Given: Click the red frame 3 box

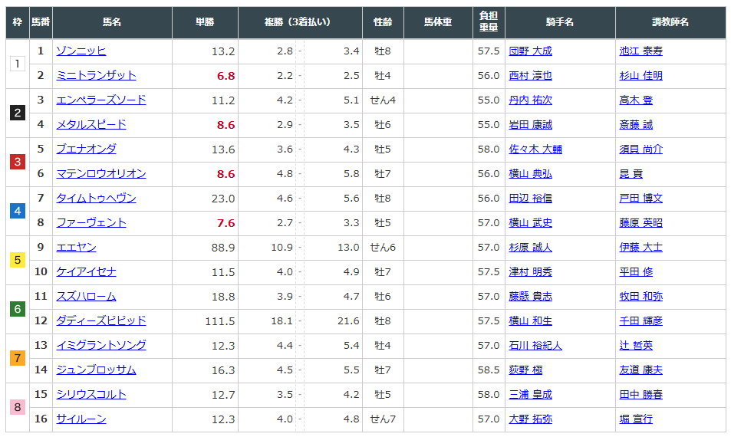Looking at the screenshot, I should tap(18, 162).
